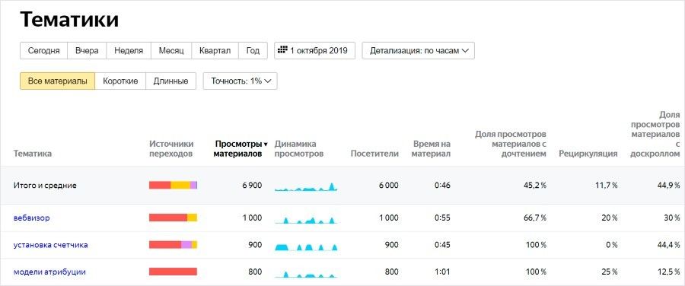Click views sparkline in Итого и средние row

tap(306, 186)
